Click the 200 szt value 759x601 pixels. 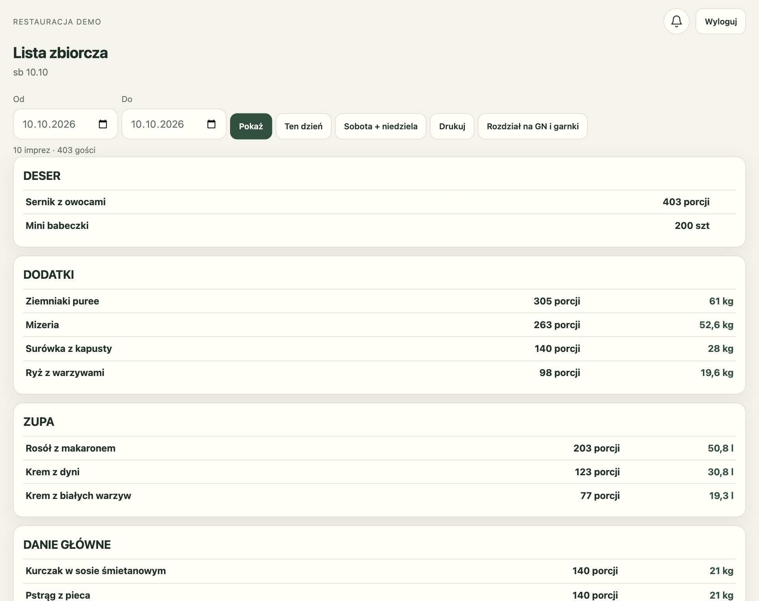pos(692,226)
